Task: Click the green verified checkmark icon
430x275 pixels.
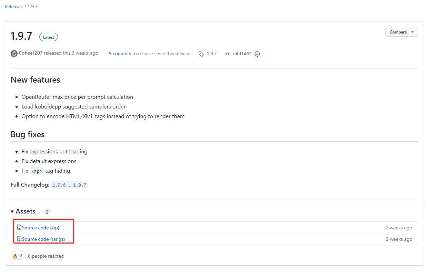Action: pyautogui.click(x=257, y=54)
